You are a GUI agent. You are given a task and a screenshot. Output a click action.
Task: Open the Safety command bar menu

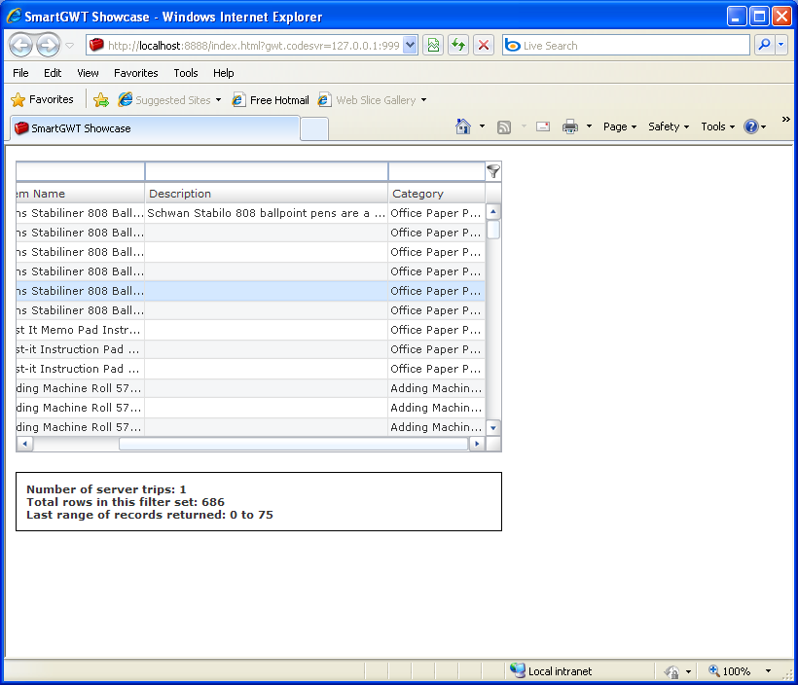coord(669,126)
